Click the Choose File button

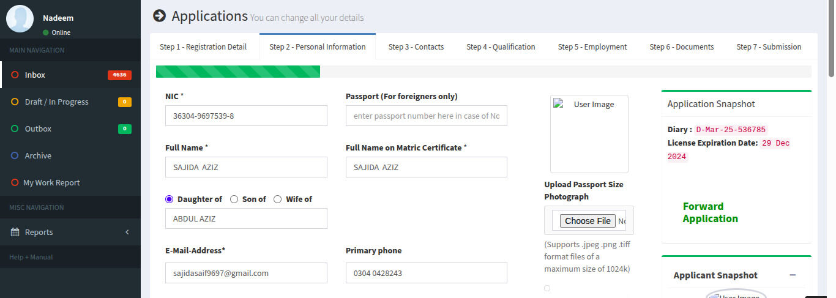click(588, 221)
